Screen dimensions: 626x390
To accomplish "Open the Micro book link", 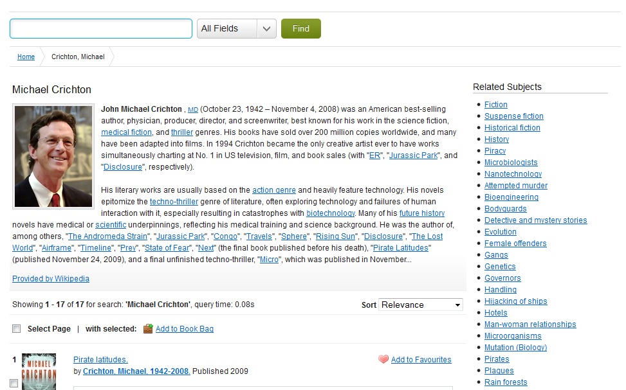I will click(269, 259).
